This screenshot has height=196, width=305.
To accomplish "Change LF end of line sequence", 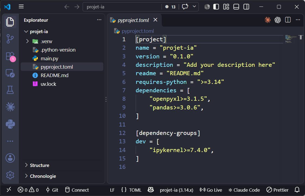I will coord(112,190).
